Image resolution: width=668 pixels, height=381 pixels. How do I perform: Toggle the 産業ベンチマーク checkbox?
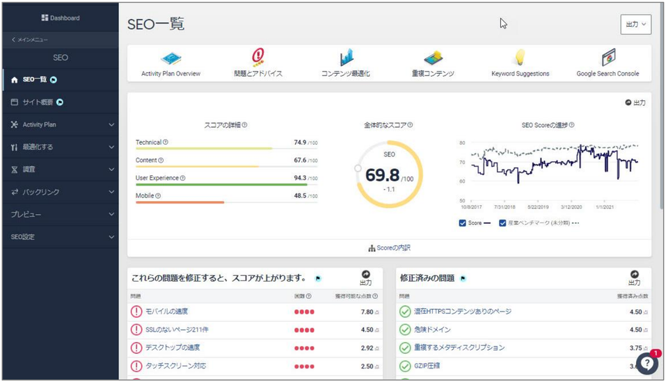tap(502, 223)
